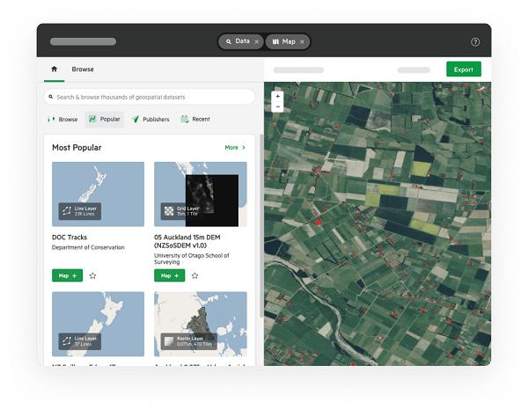This screenshot has height=410, width=528.
Task: Star the 05 Auckland 15m DEM dataset
Action: pos(195,275)
